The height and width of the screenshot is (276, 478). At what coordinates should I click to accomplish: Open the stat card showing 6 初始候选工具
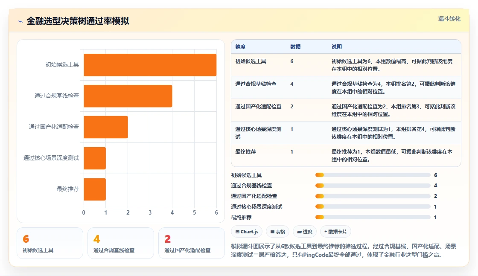pyautogui.click(x=50, y=243)
